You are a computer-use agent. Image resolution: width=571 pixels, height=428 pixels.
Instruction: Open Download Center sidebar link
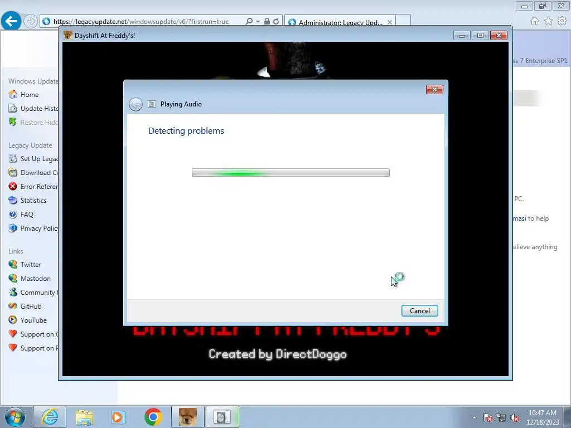[40, 173]
